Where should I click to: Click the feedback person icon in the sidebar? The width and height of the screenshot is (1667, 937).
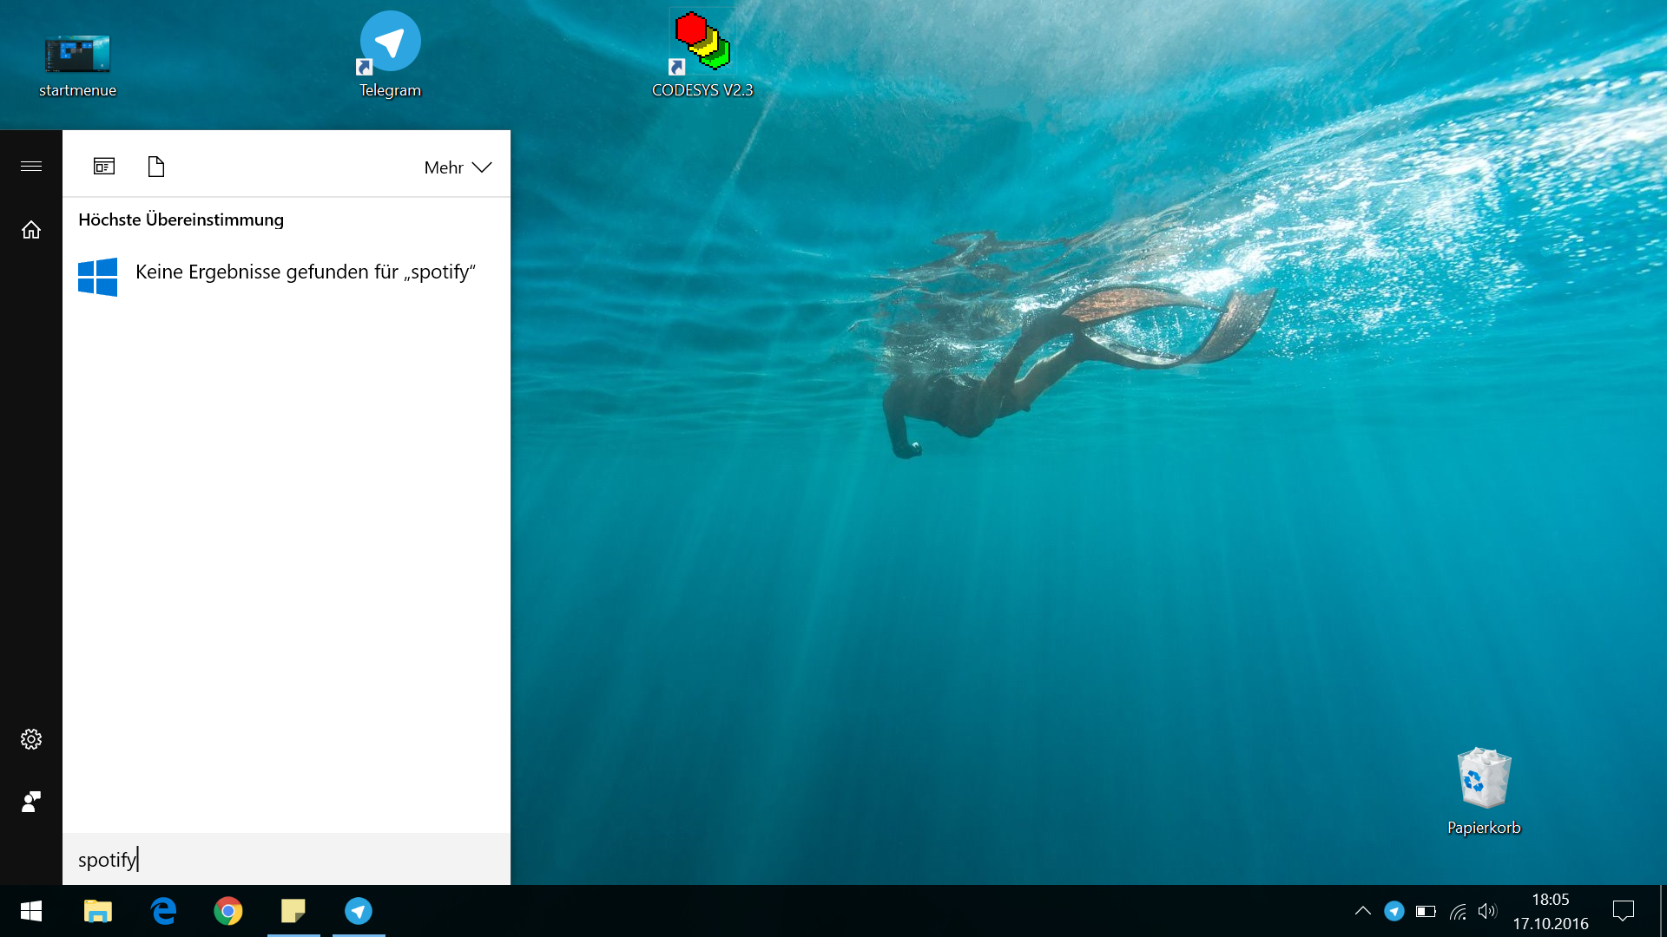tap(31, 802)
